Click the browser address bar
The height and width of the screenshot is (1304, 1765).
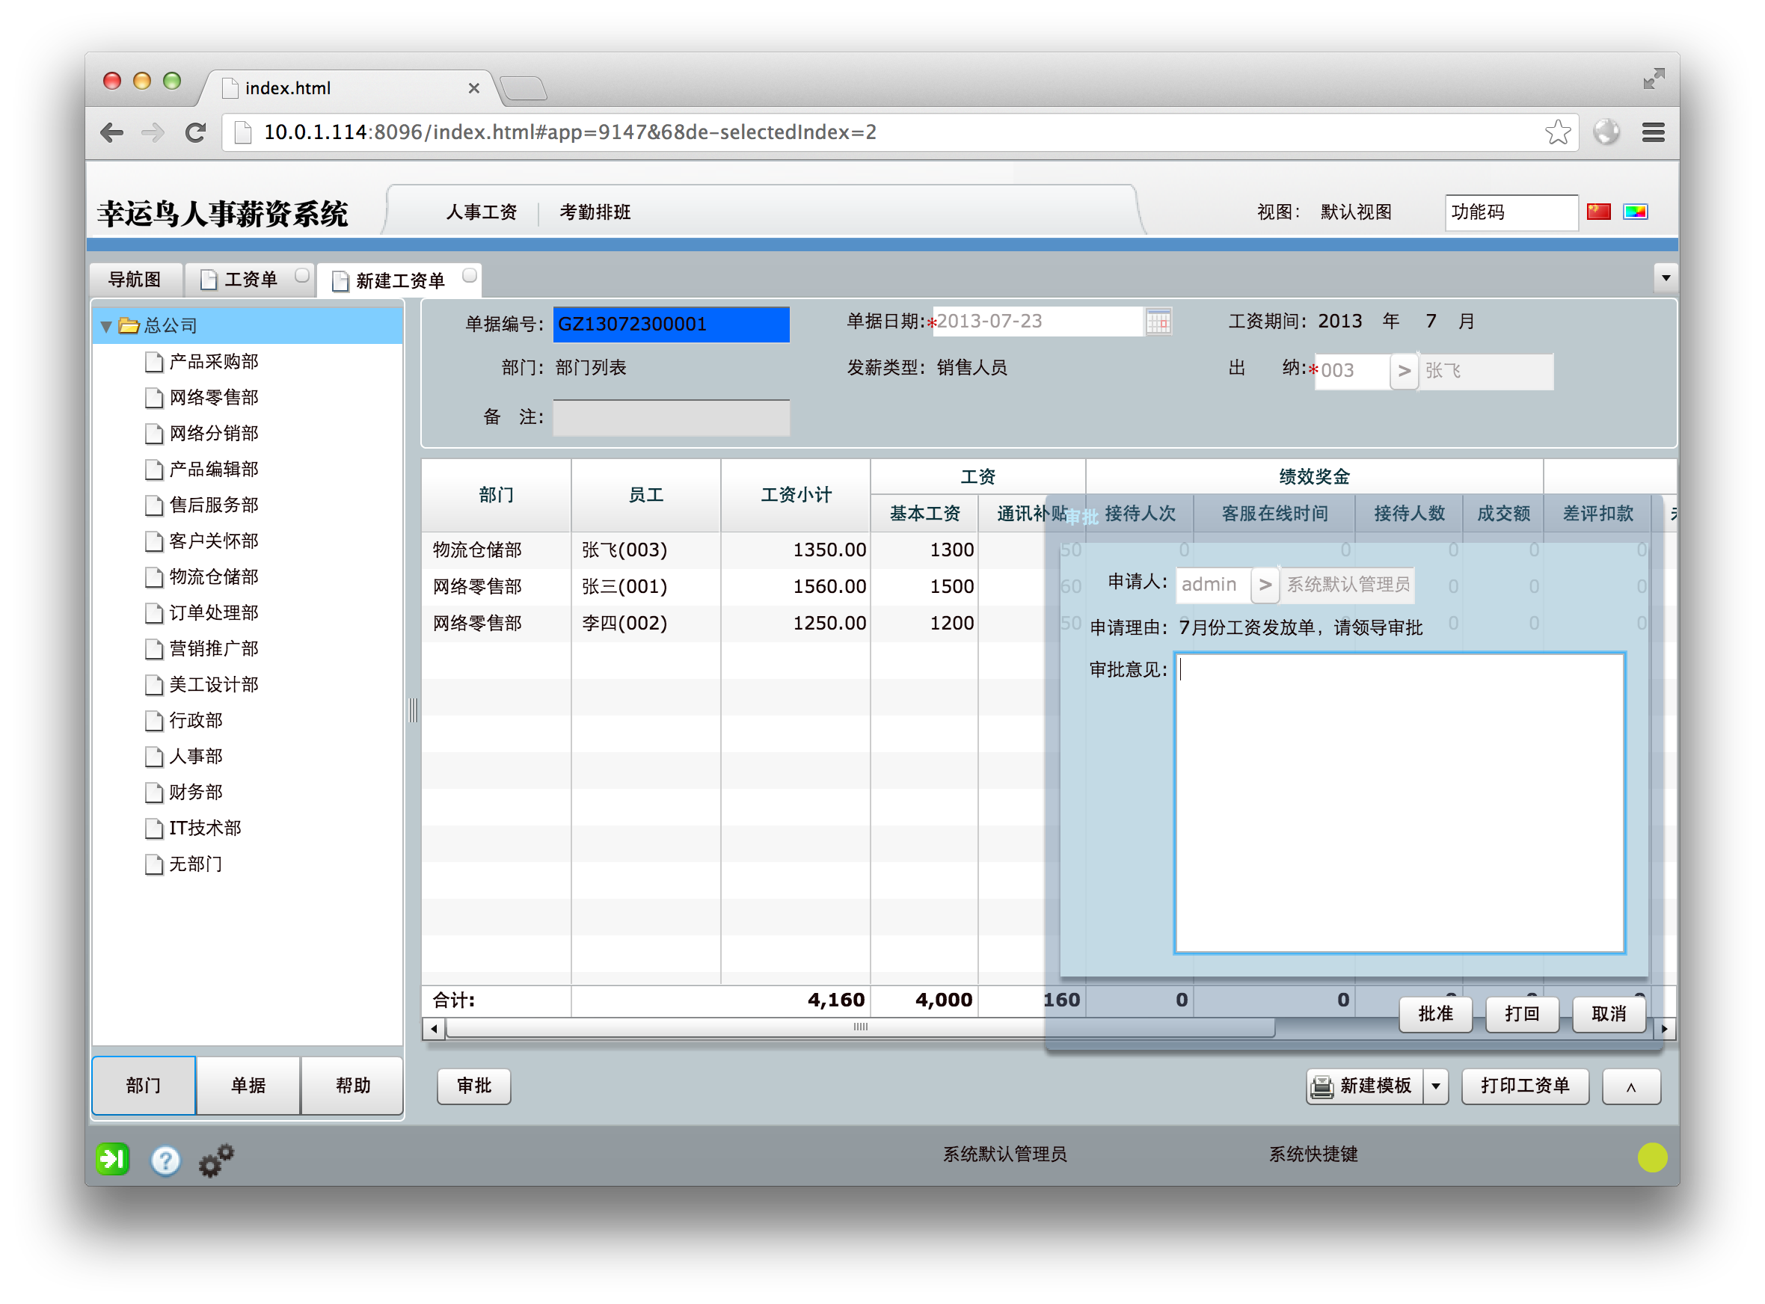[x=900, y=132]
